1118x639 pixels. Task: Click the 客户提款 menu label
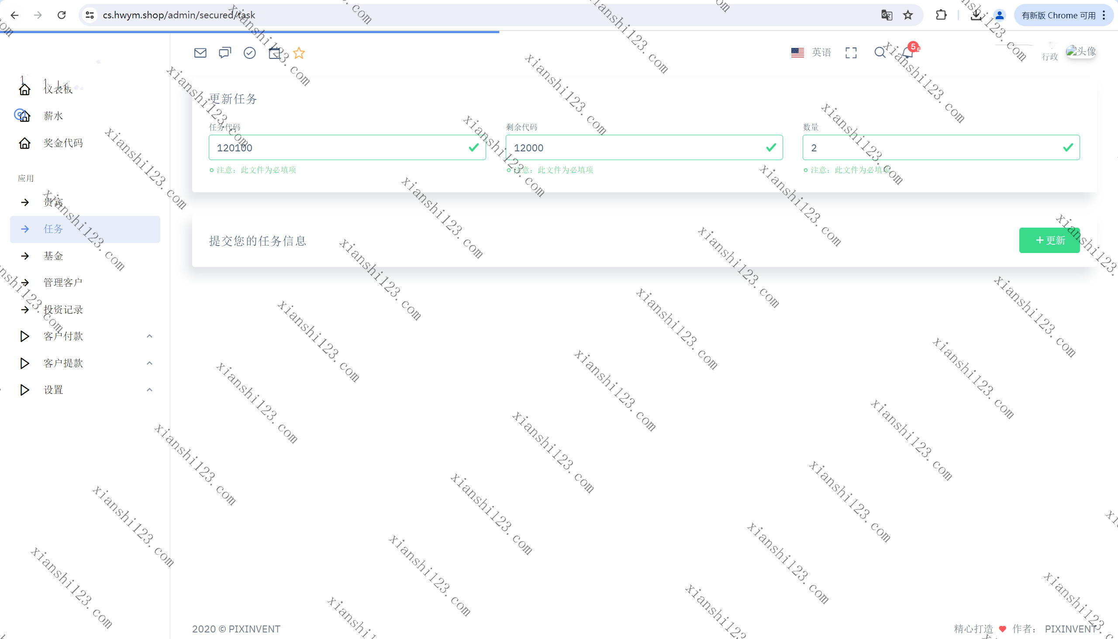click(63, 363)
